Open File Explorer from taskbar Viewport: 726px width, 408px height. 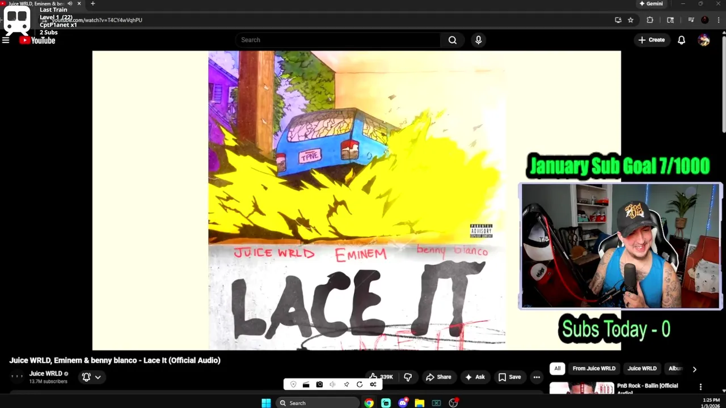pyautogui.click(x=419, y=403)
